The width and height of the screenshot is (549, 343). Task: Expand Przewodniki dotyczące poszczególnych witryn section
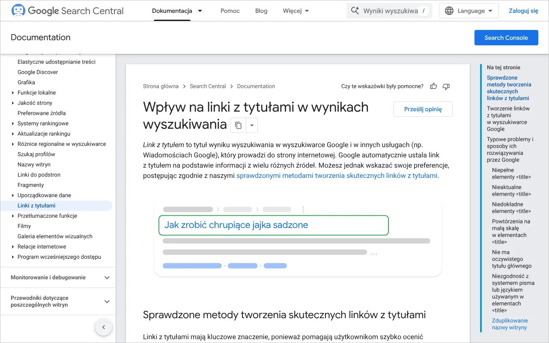[58, 302]
